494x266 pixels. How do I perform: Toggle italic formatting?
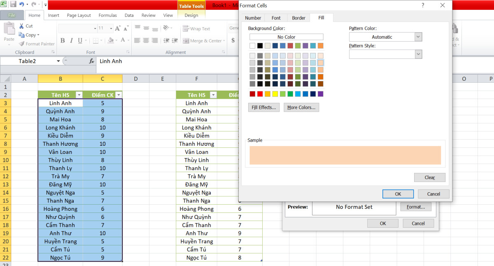(x=71, y=41)
